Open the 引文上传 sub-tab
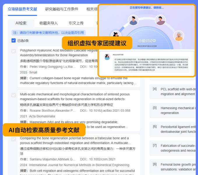 pos(76,23)
